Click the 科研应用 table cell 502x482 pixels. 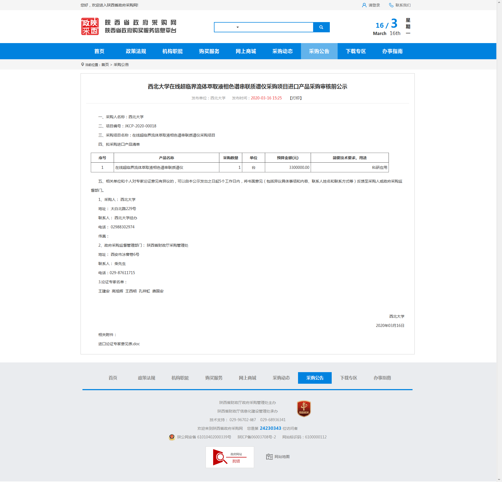coord(350,167)
